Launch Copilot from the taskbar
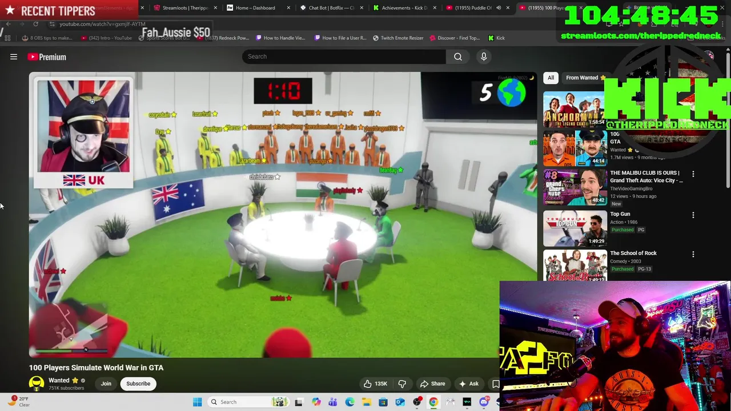This screenshot has height=411, width=731. 316,402
